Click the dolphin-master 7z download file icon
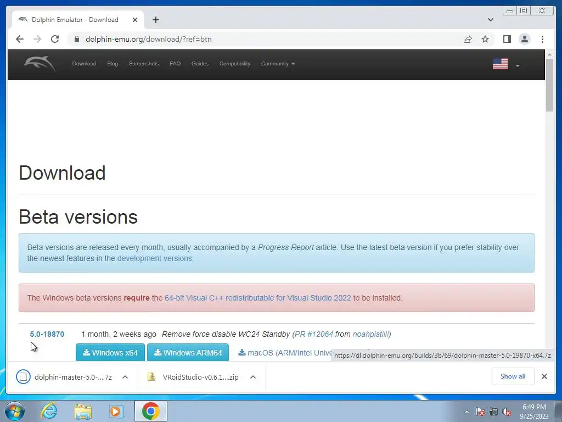 (x=23, y=377)
